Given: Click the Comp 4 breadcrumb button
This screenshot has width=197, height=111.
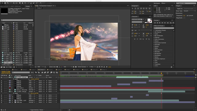Looking at the screenshot, I should click(x=39, y=8).
